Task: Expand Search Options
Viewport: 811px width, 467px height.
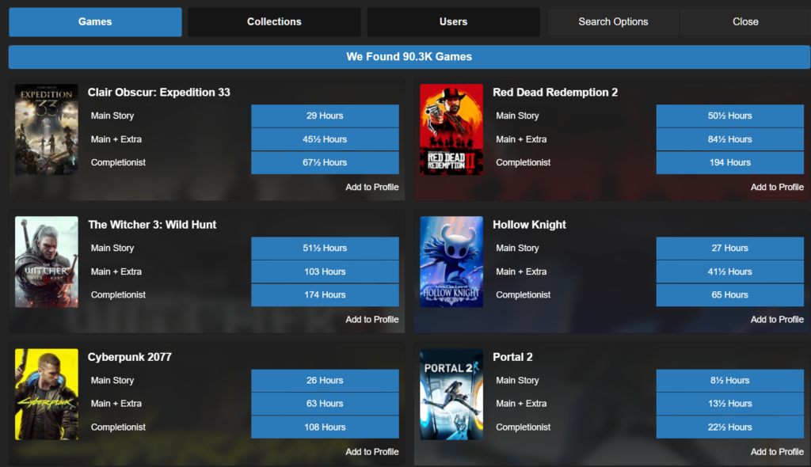Action: click(x=613, y=22)
